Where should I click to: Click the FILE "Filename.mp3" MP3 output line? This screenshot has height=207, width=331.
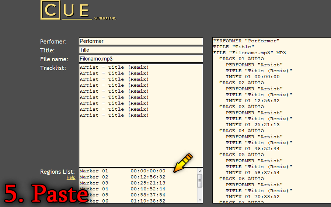click(250, 53)
